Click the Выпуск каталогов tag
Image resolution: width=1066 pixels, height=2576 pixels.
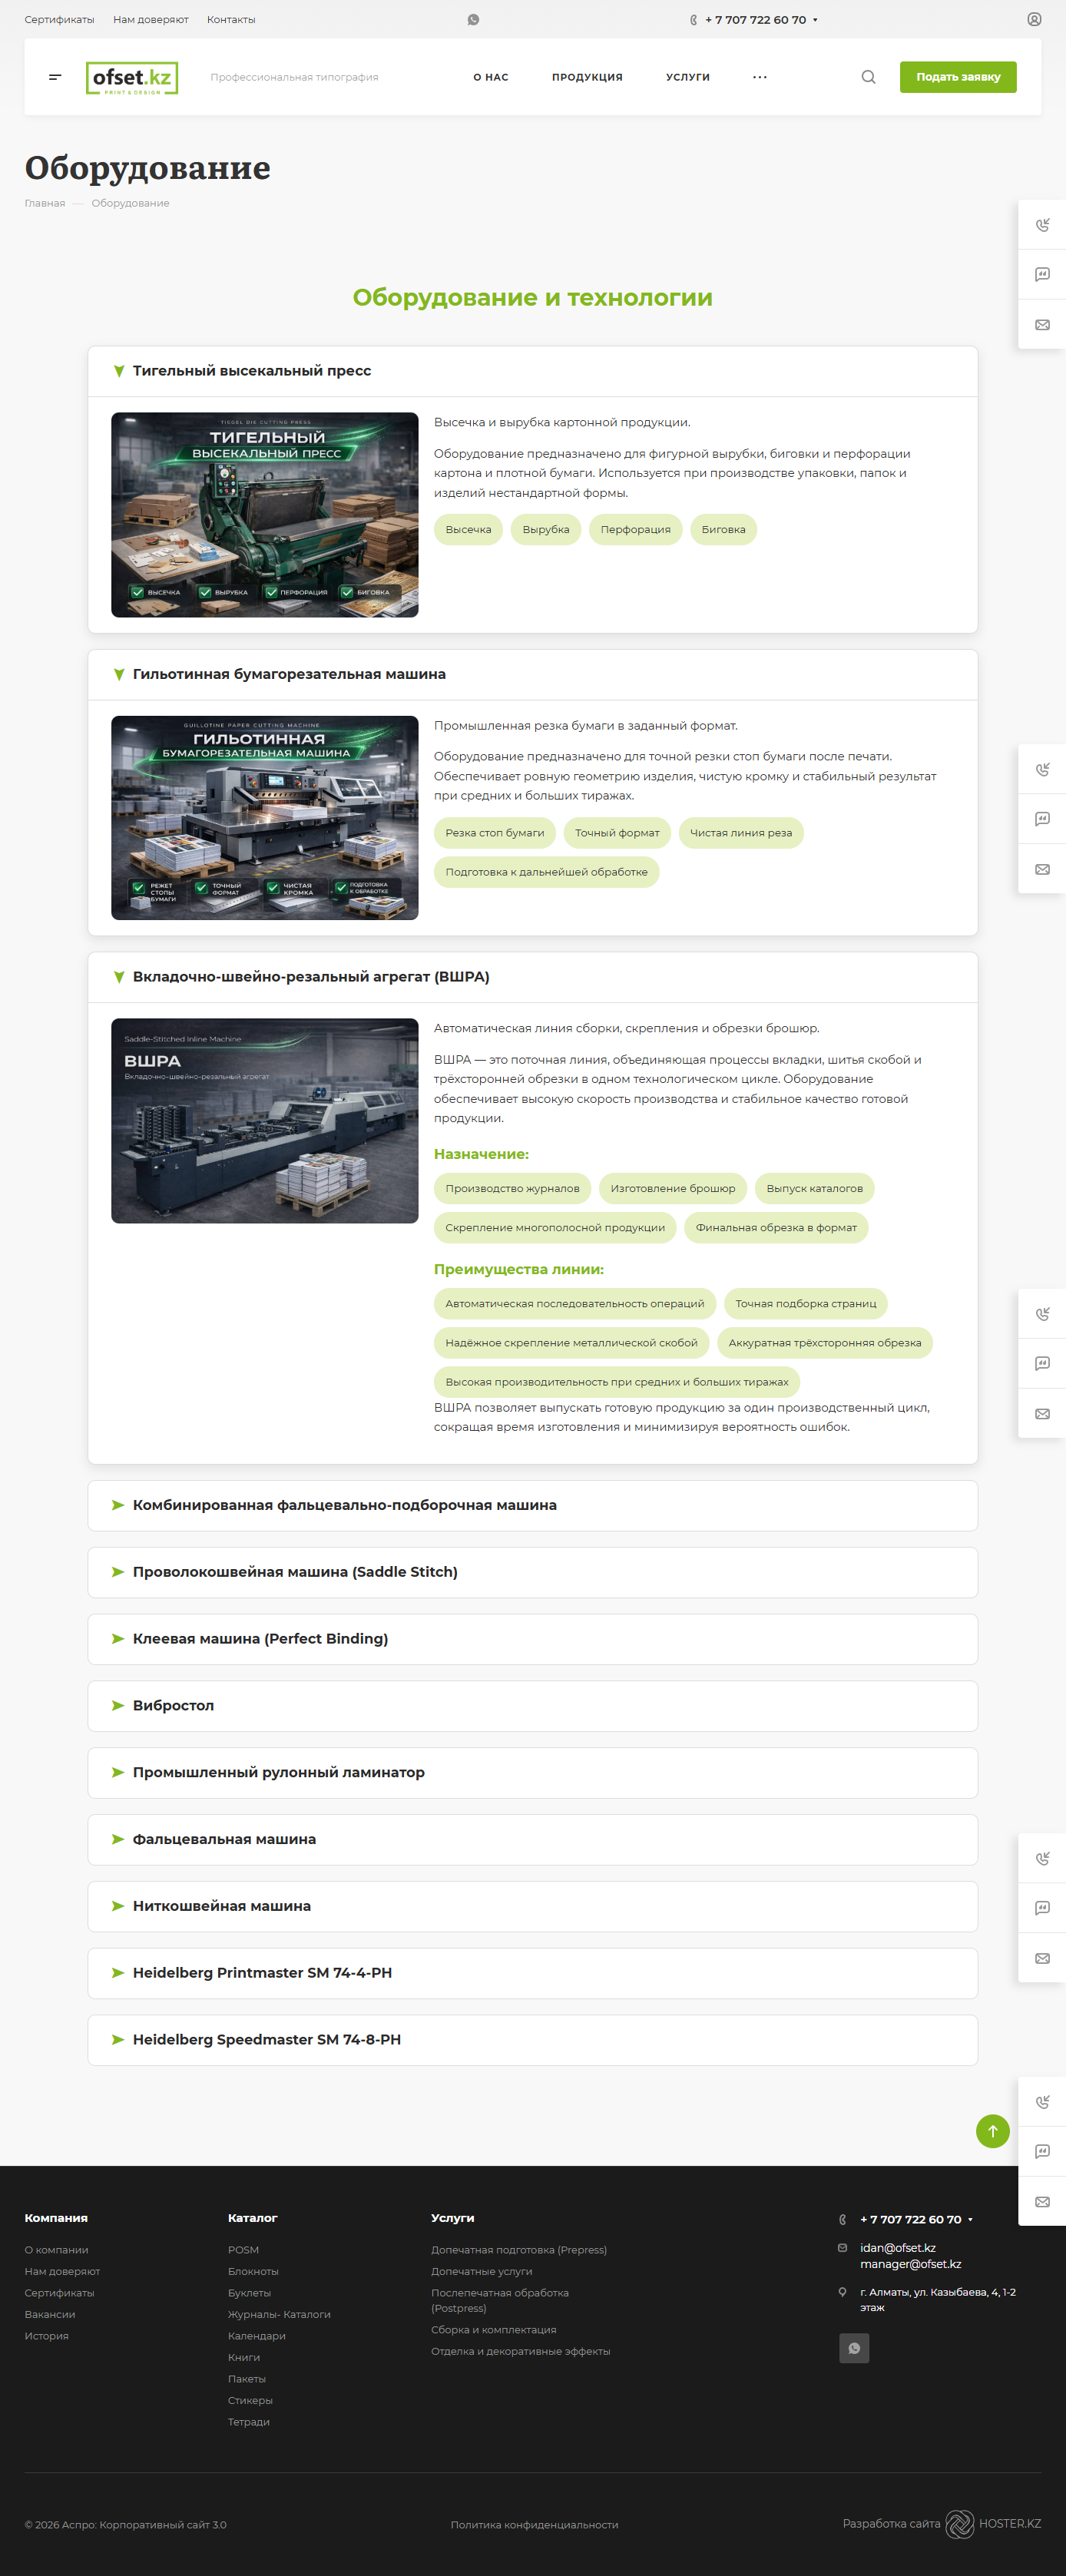tap(815, 1188)
